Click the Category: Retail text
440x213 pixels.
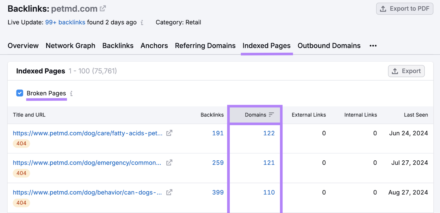(x=178, y=22)
